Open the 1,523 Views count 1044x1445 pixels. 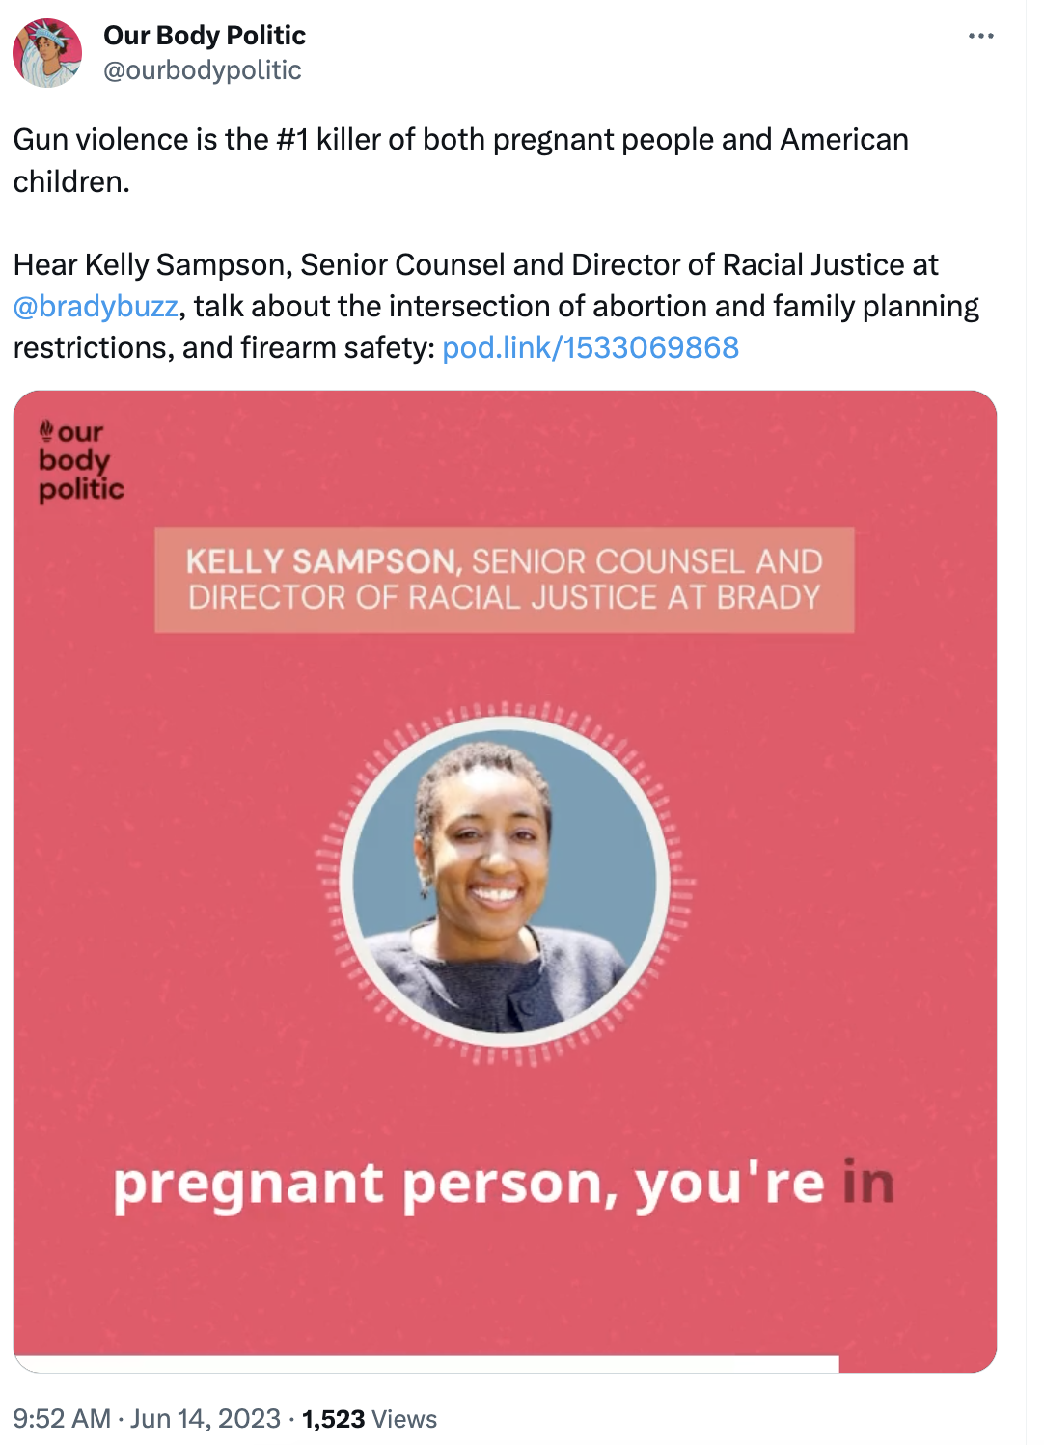tap(370, 1419)
